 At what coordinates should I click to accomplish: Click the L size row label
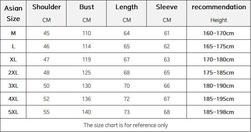coord(13,46)
